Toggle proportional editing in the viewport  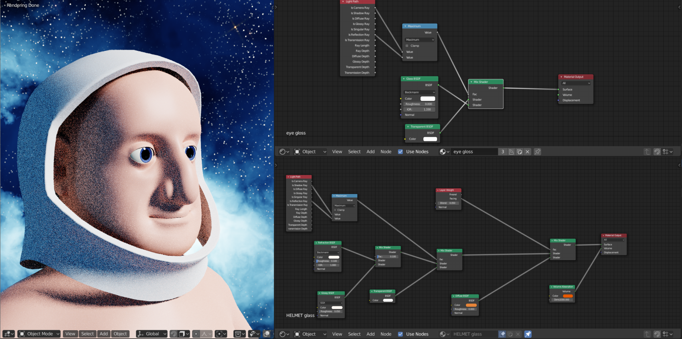[x=196, y=334]
